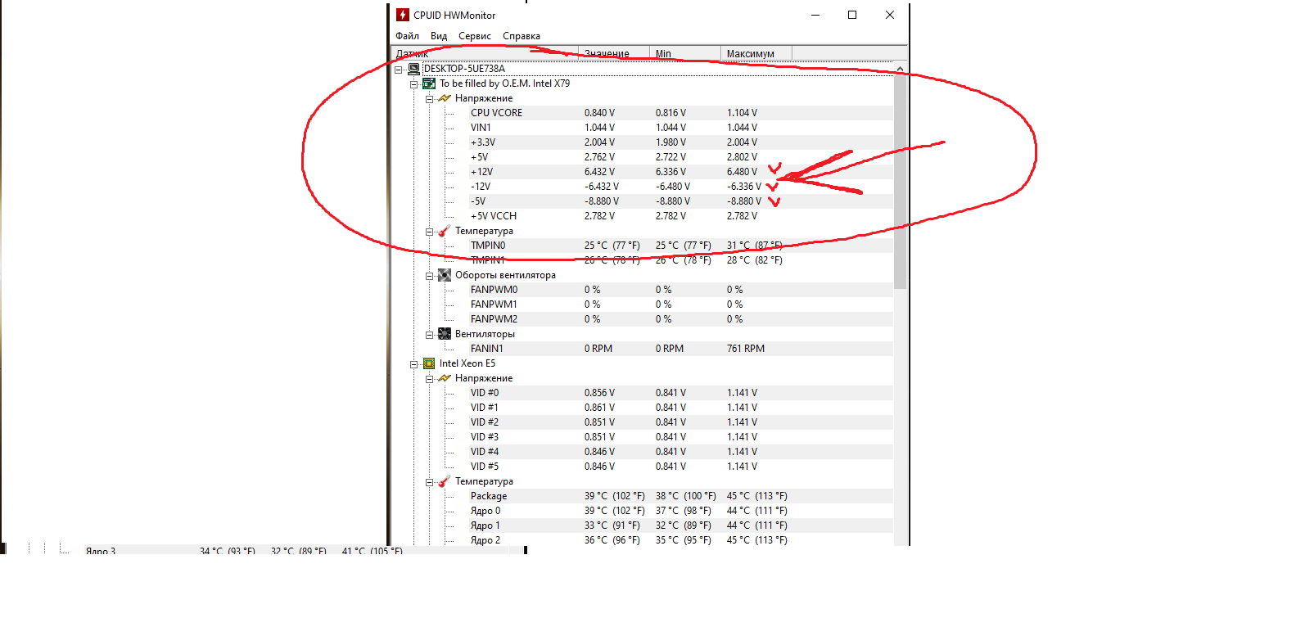Click the voltage icon under Intel X79

click(445, 98)
